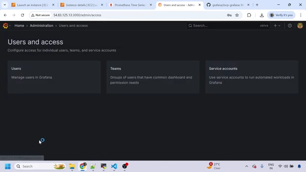The width and height of the screenshot is (306, 172).
Task: Click the Verify it's you profile button
Action: [281, 15]
